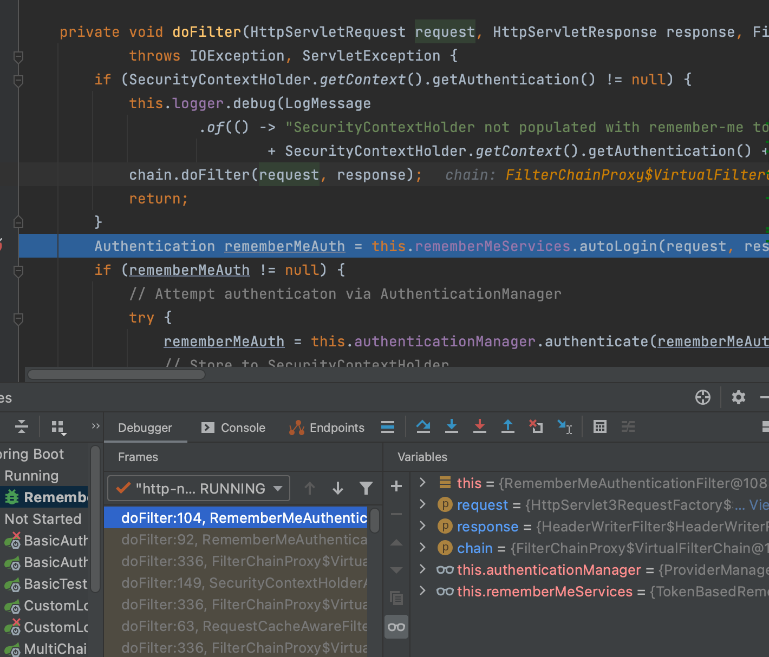
Task: Click the frames list vertical scrollbar
Action: 375,520
